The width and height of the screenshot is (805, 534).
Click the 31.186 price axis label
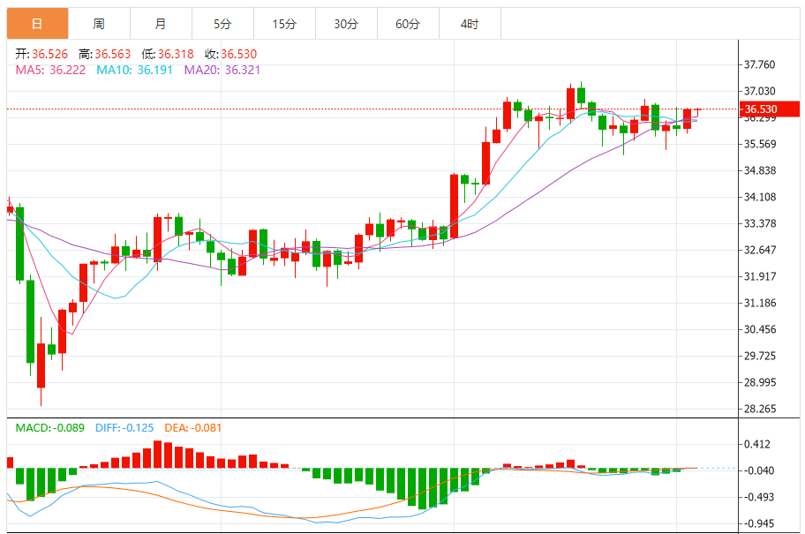coord(760,303)
